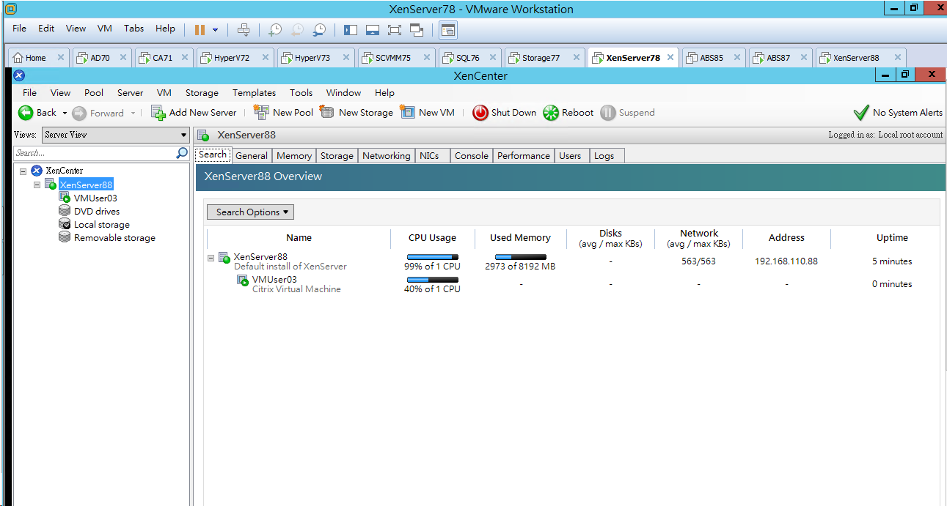This screenshot has height=506, width=947.
Task: Click the VMUser03 Citrix Virtual Machine row
Action: (x=572, y=284)
